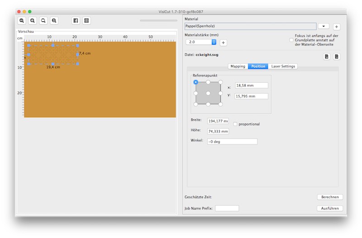The width and height of the screenshot is (362, 238).
Task: Toggle the proportional checkbox
Action: click(x=235, y=124)
